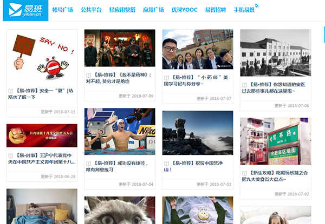The image size is (325, 224).
Task: Click book icon beside 新生攻略 article
Action: click(x=244, y=173)
